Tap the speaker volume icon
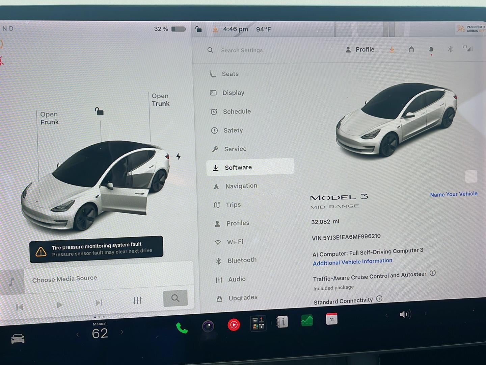486x365 pixels. click(x=405, y=314)
